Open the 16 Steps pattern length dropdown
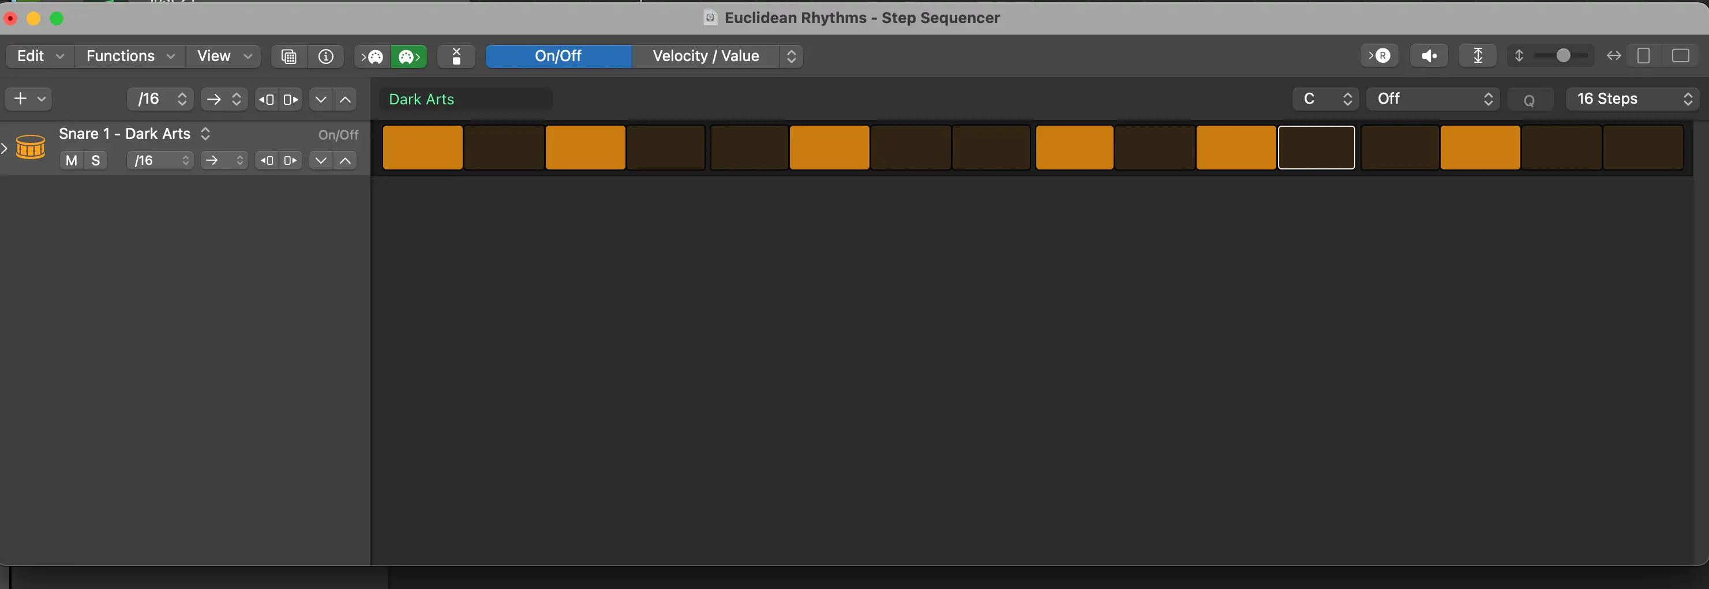Image resolution: width=1709 pixels, height=589 pixels. (x=1632, y=99)
